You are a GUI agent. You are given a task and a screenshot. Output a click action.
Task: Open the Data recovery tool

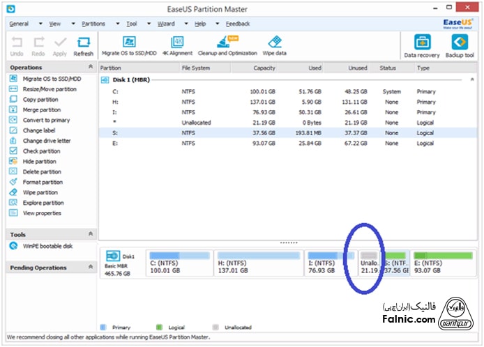[423, 43]
